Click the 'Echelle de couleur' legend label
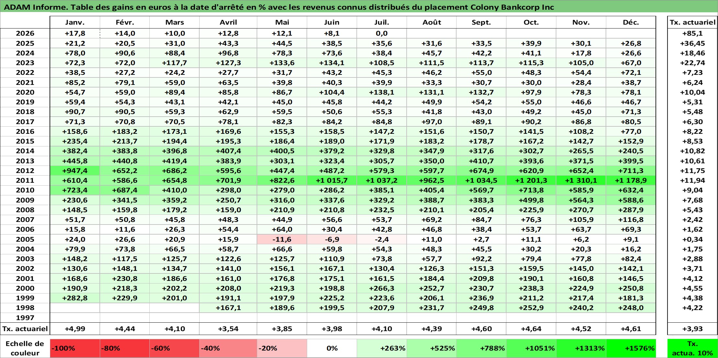The width and height of the screenshot is (718, 358). (x=25, y=348)
